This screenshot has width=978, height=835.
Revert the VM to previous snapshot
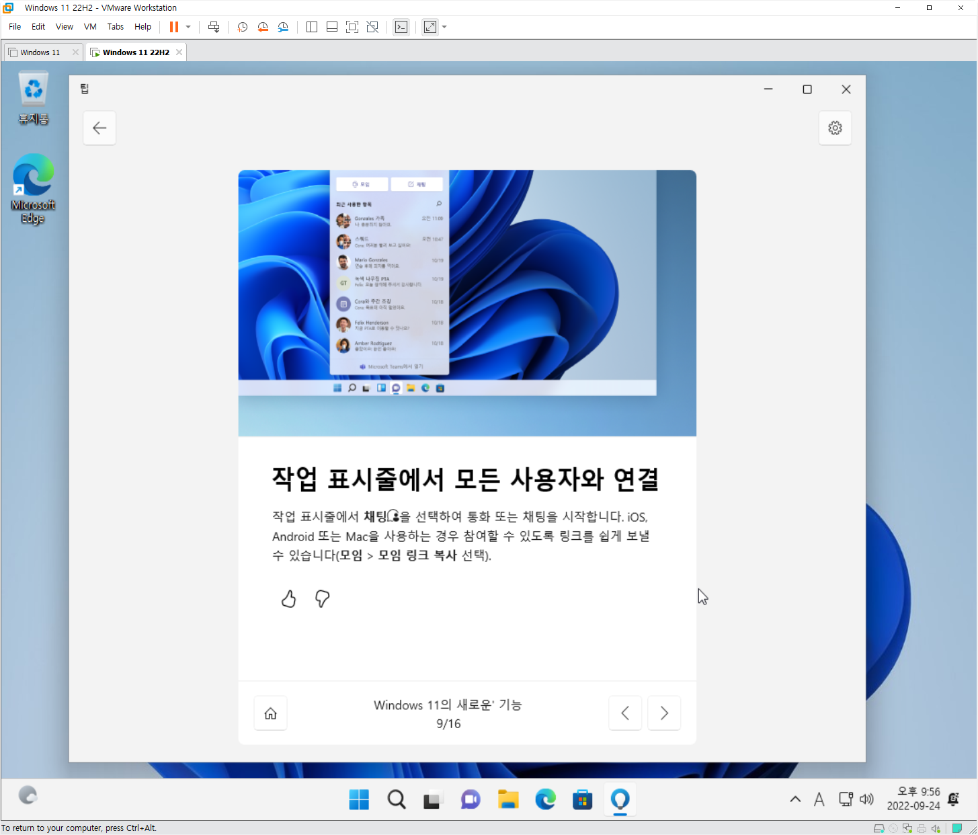[x=263, y=27]
